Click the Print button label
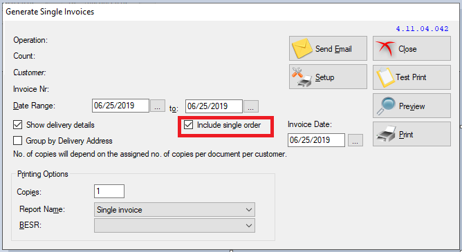Image resolution: width=462 pixels, height=252 pixels. click(x=406, y=135)
